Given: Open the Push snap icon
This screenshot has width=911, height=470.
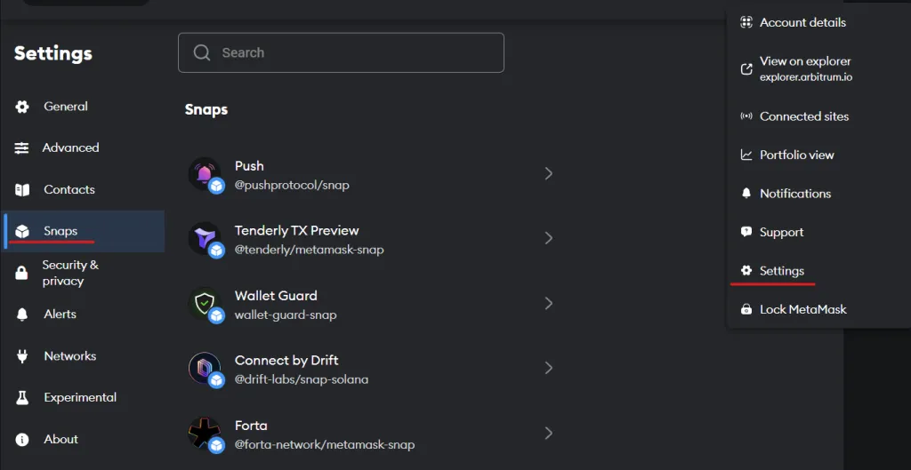Looking at the screenshot, I should point(205,173).
